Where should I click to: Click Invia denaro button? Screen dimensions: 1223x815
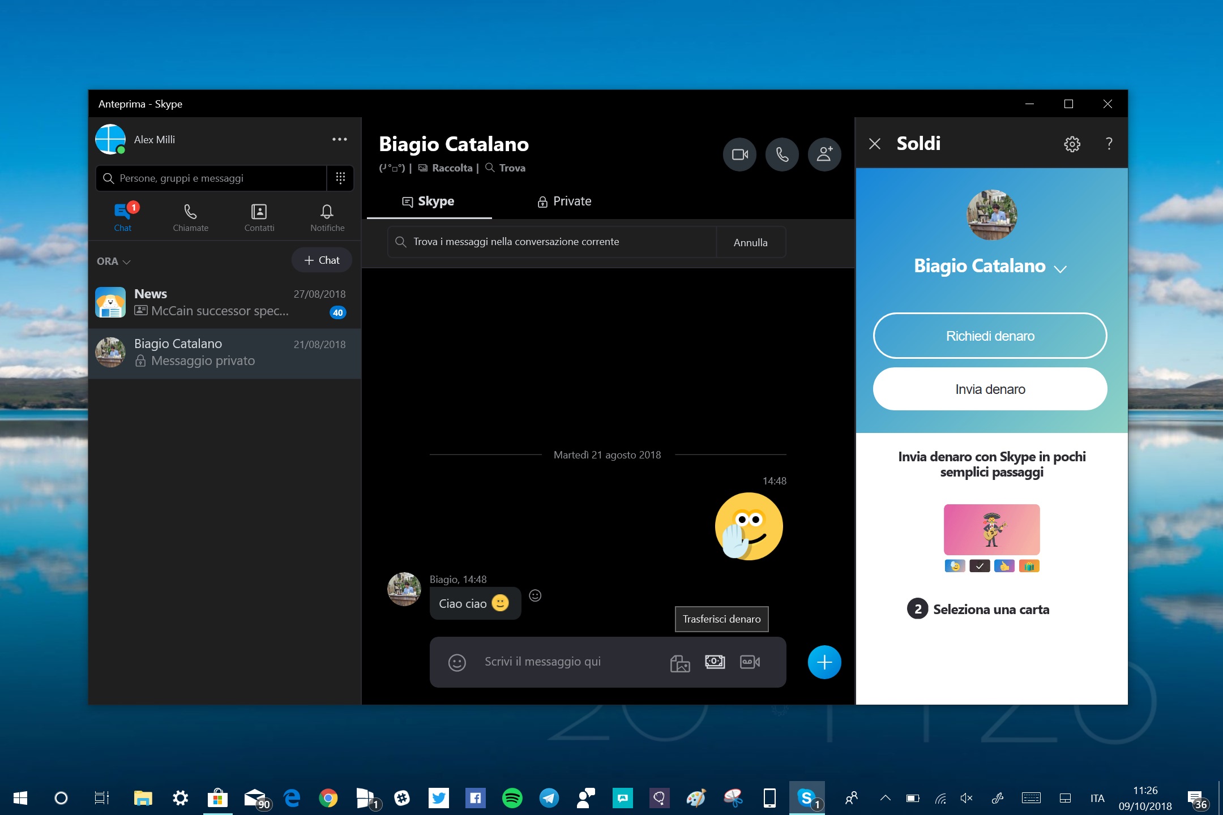990,389
